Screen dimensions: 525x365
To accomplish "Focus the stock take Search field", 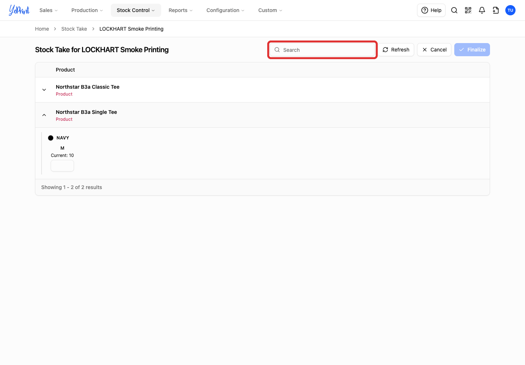I will [x=323, y=50].
